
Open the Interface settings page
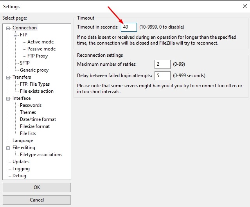pyautogui.click(x=22, y=98)
